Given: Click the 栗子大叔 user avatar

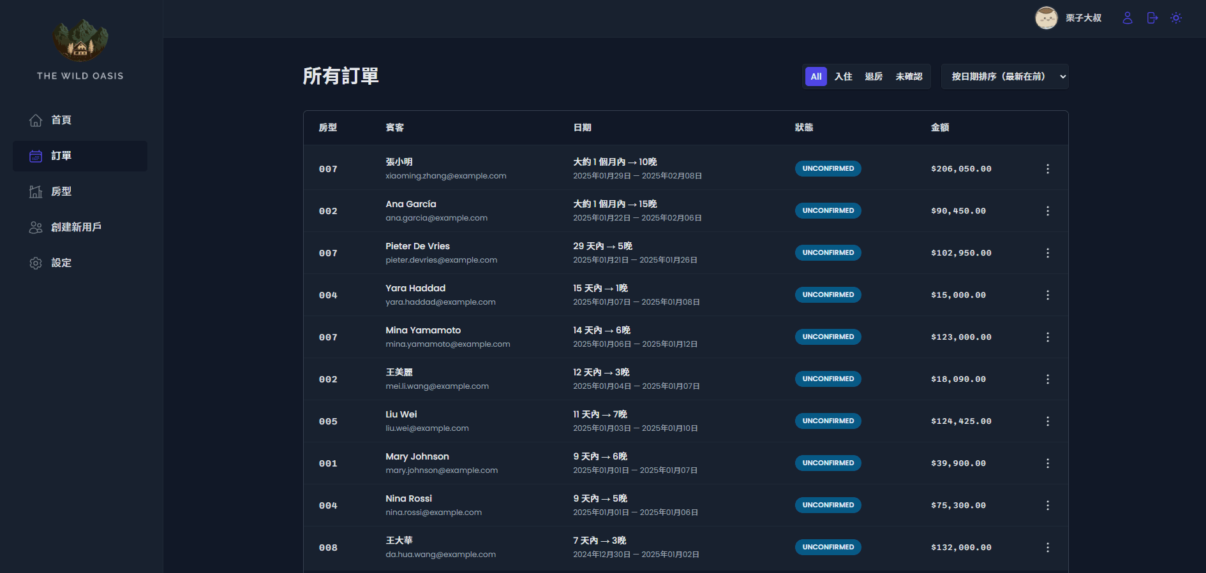Looking at the screenshot, I should click(1046, 18).
